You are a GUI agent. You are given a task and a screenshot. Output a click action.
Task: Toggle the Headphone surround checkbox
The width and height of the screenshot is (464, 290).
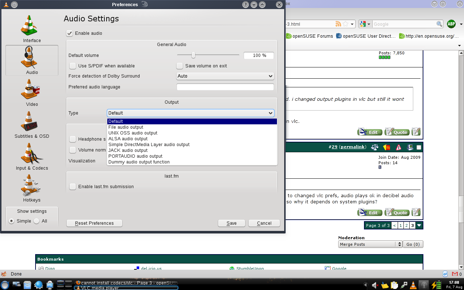[x=73, y=139]
